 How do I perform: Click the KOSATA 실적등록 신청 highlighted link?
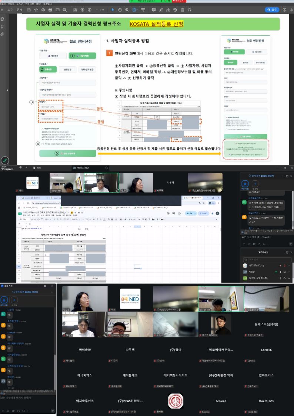tap(157, 24)
